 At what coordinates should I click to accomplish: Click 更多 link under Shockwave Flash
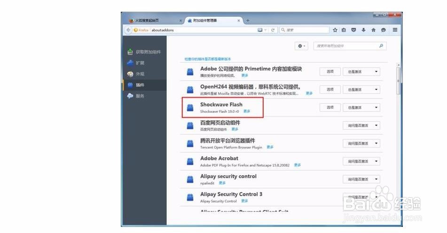point(247,111)
